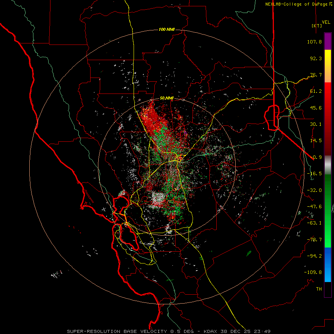Image resolution: width=334 pixels, height=334 pixels.
Task: Select the 45.6 scale value
Action: point(316,108)
